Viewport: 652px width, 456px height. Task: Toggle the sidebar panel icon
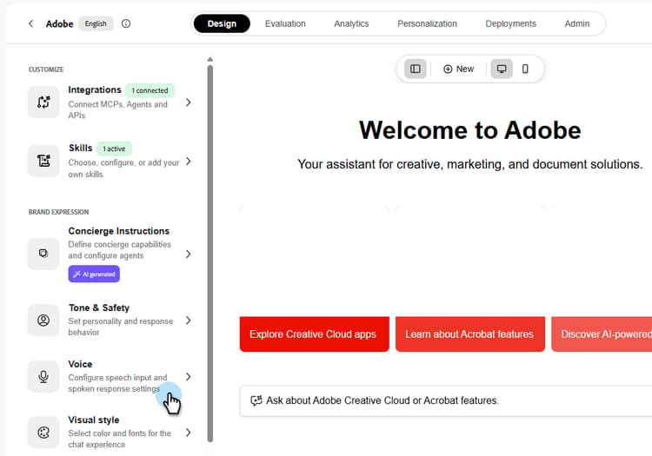tap(415, 69)
